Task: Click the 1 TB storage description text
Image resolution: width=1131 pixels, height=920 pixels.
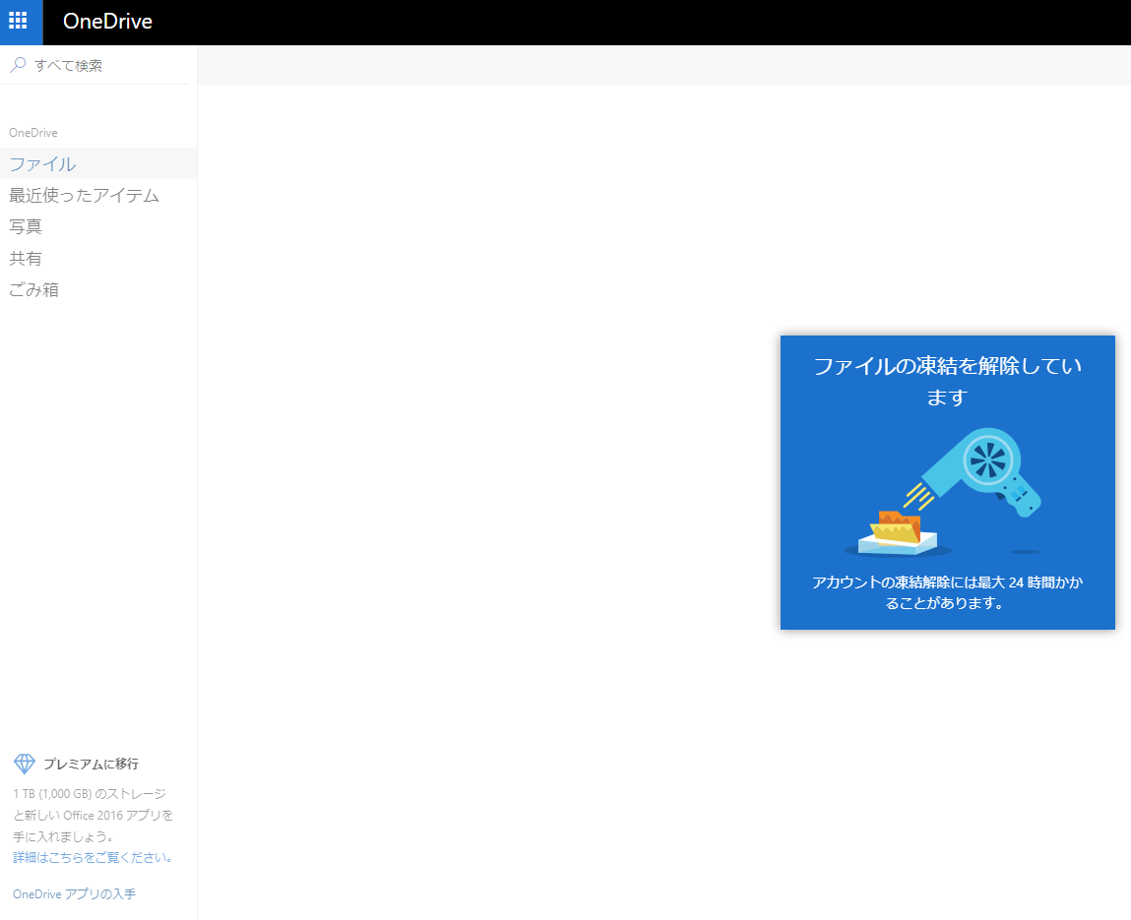Action: point(94,815)
